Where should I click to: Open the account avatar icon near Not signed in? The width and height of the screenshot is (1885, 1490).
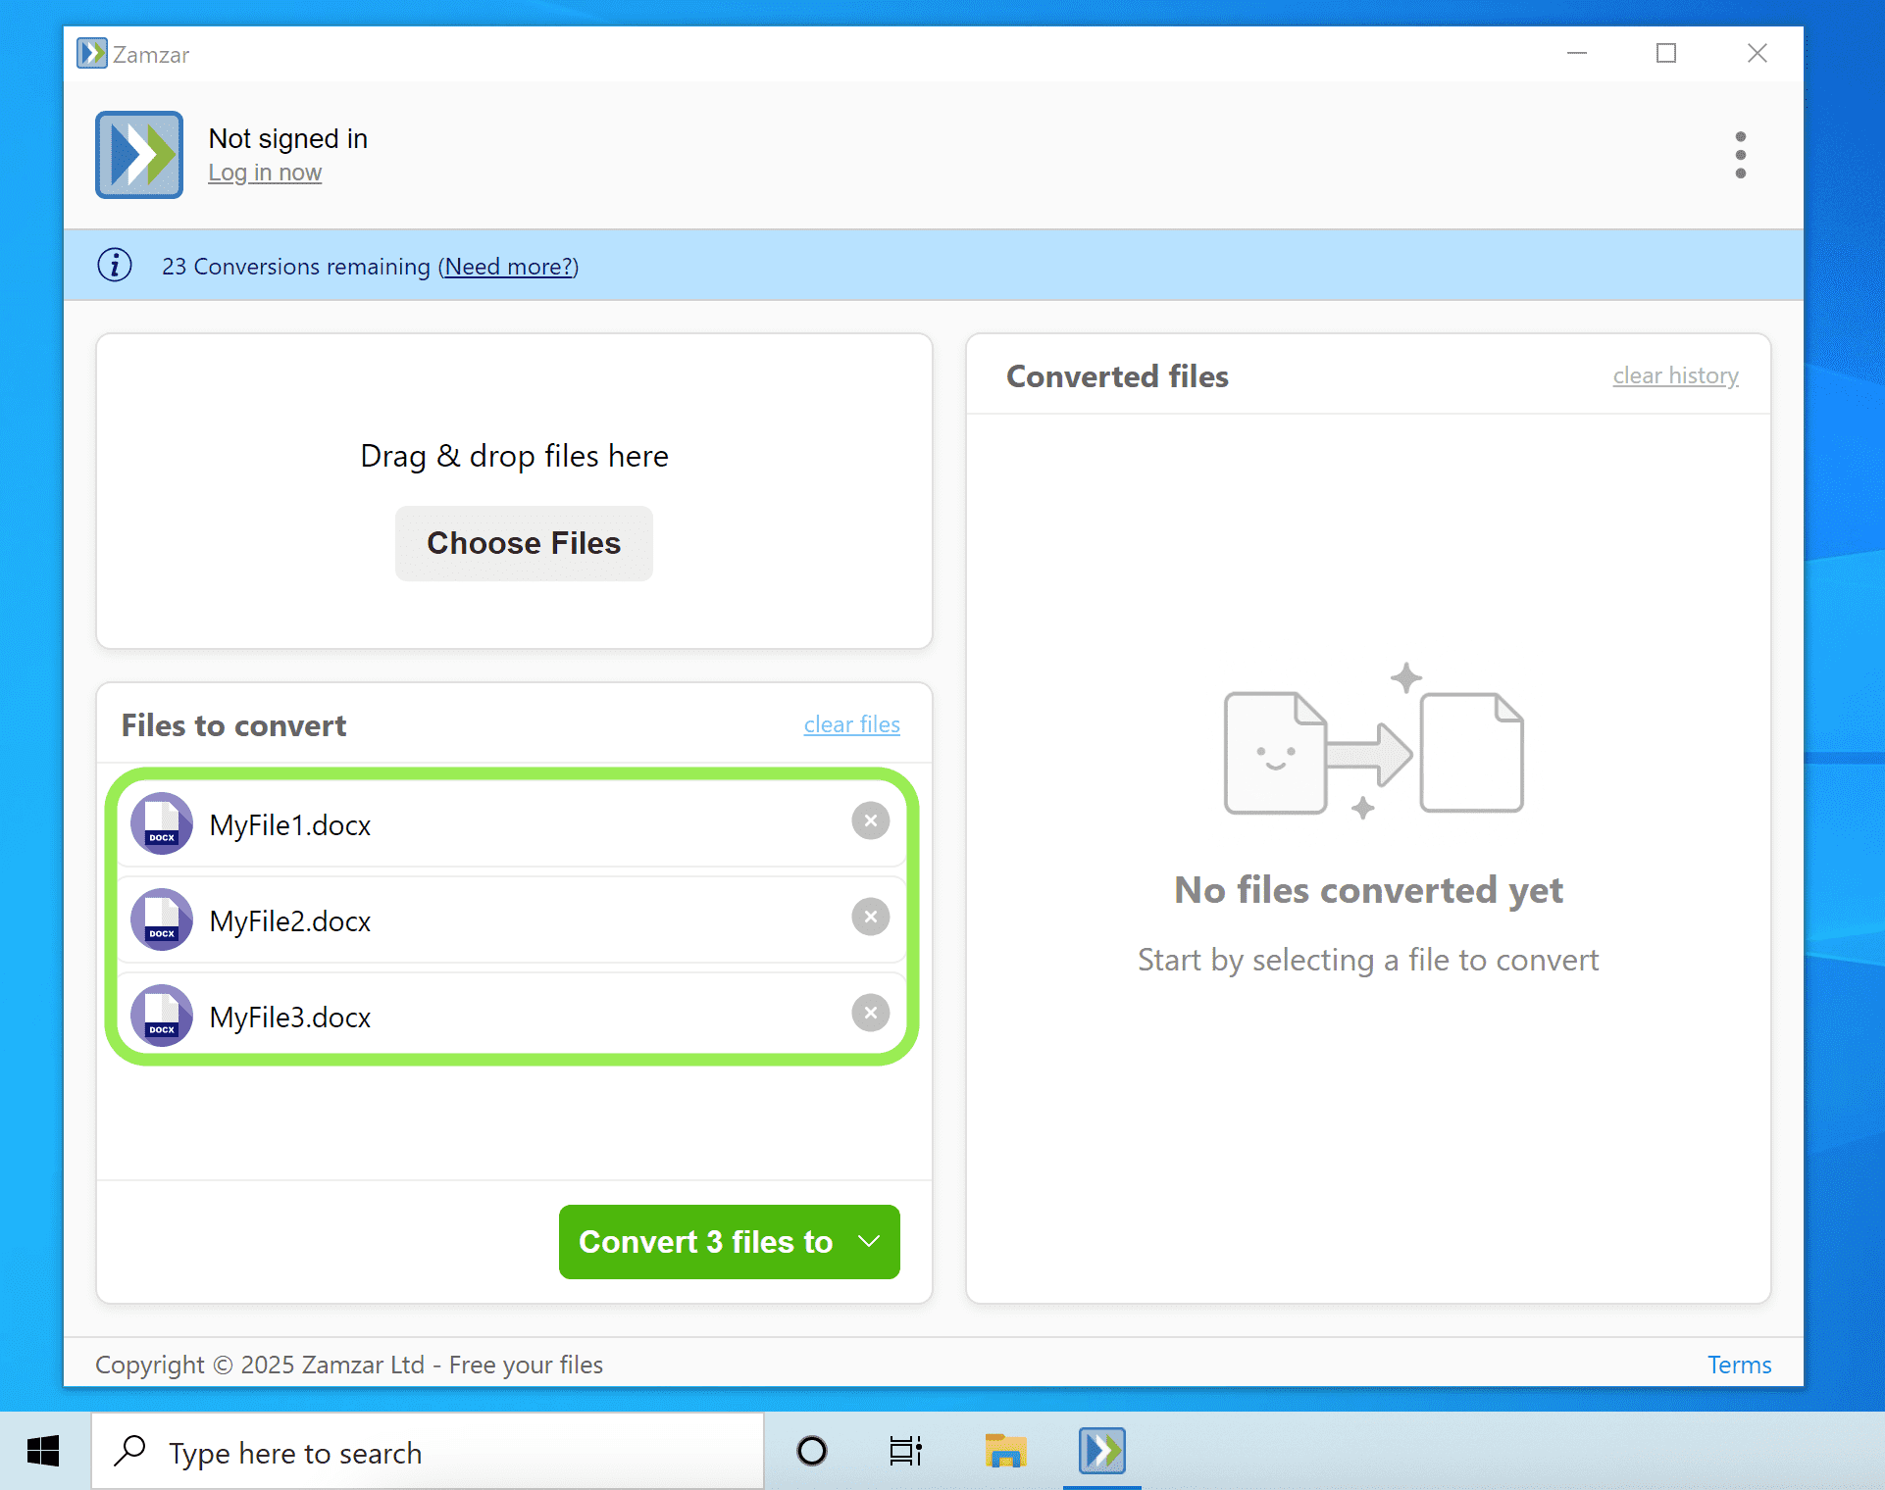(x=138, y=155)
